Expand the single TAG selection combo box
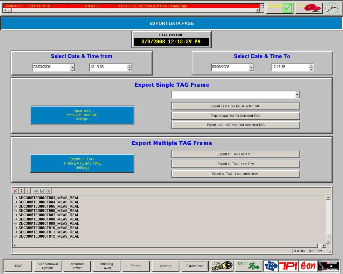 297,95
